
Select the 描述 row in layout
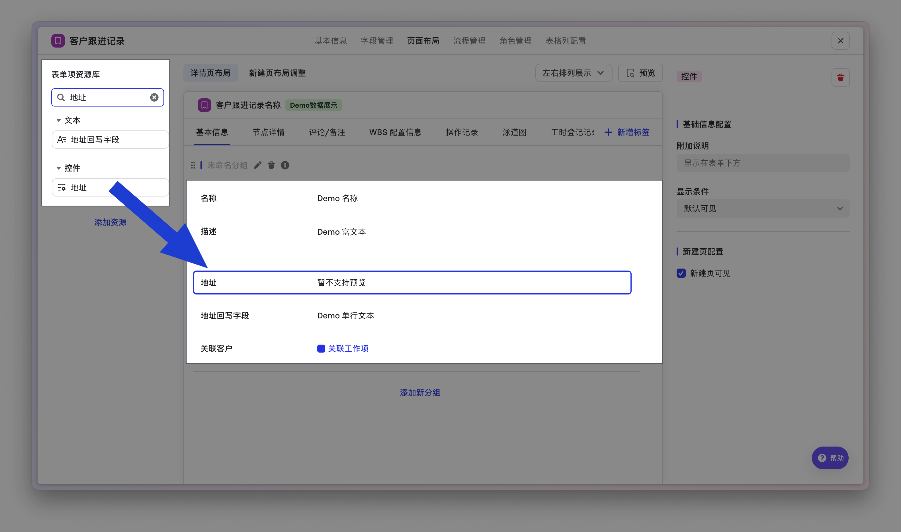coord(412,232)
